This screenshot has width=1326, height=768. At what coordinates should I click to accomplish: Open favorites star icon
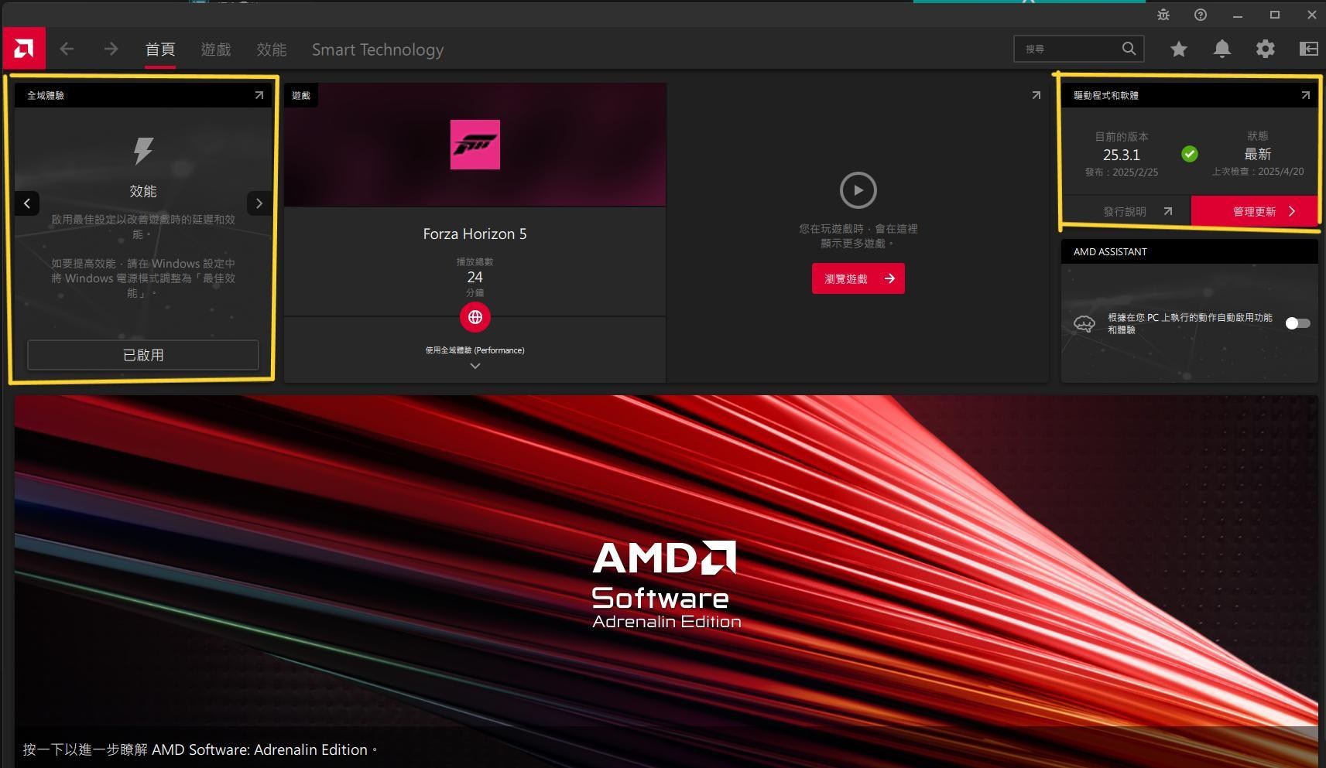point(1179,49)
